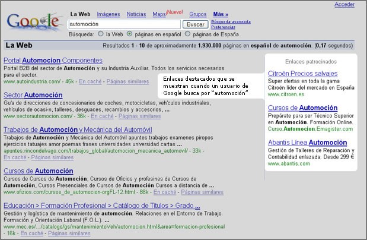Click the '1.930.000' result count text
The height and width of the screenshot is (240, 367).
(x=209, y=46)
